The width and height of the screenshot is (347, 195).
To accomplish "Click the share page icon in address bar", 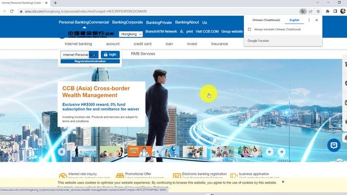I will click(x=311, y=11).
